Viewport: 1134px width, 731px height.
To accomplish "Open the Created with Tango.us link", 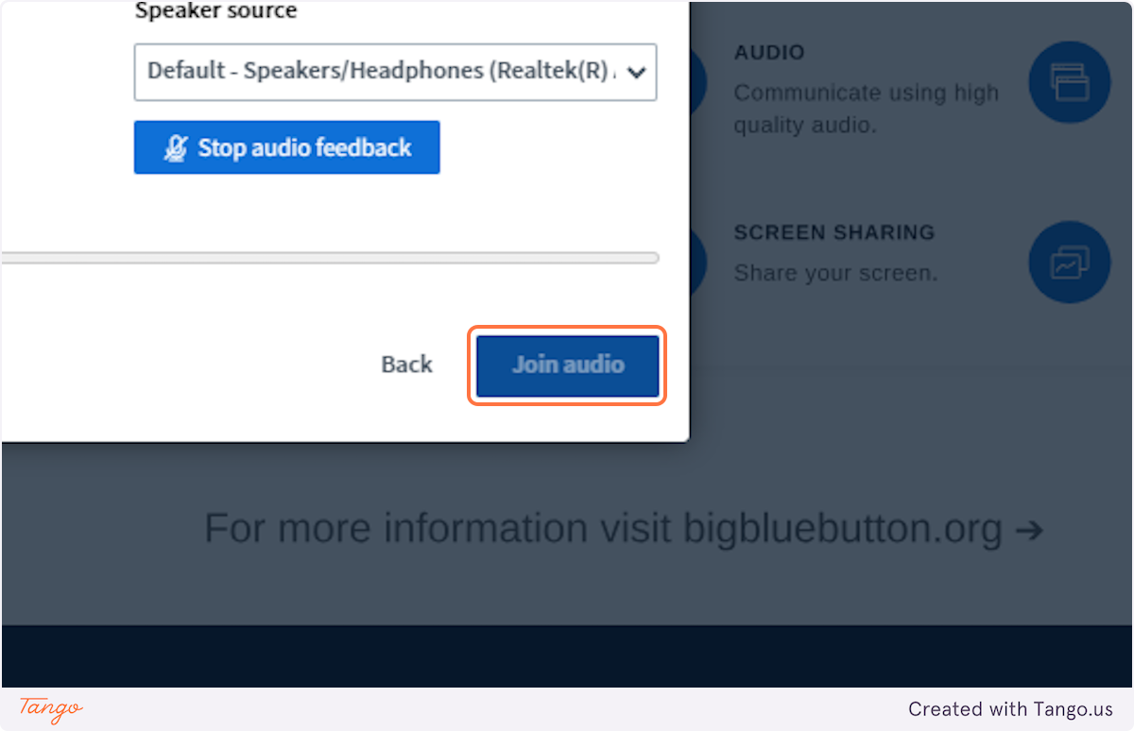I will (1011, 709).
